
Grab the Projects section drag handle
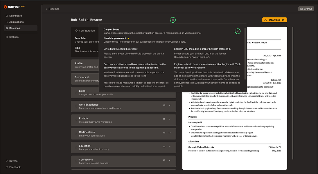tap(76, 120)
